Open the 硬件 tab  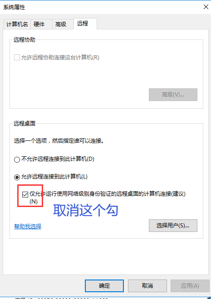pos(39,24)
